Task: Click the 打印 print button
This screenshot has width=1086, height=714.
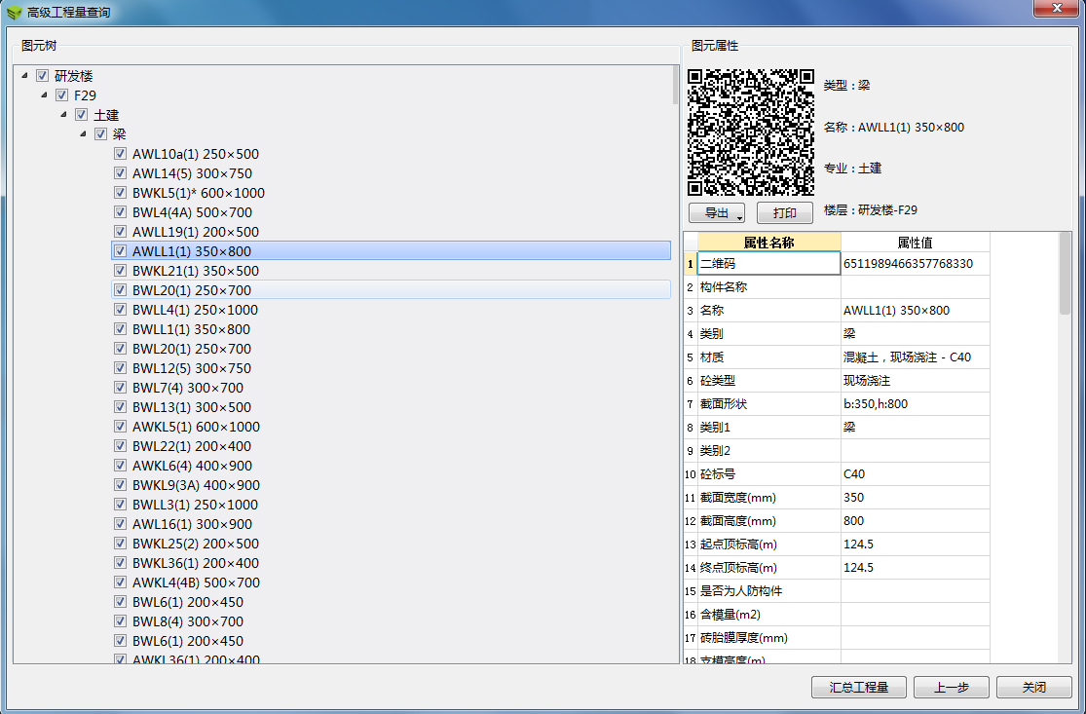Action: [x=785, y=213]
